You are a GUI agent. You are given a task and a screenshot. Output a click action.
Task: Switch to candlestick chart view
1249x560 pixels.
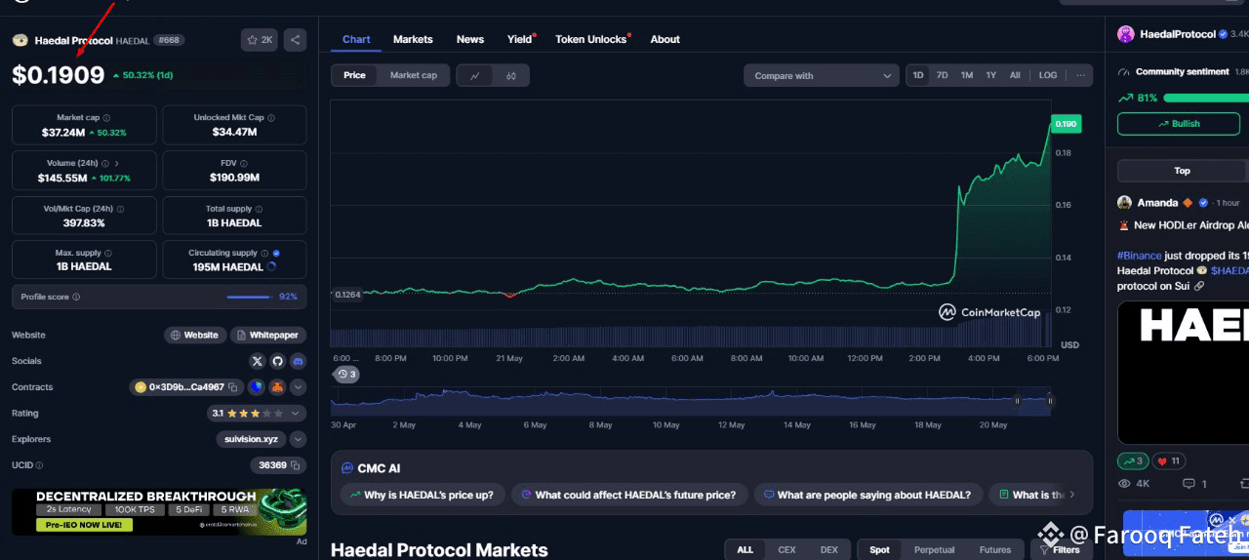(511, 75)
